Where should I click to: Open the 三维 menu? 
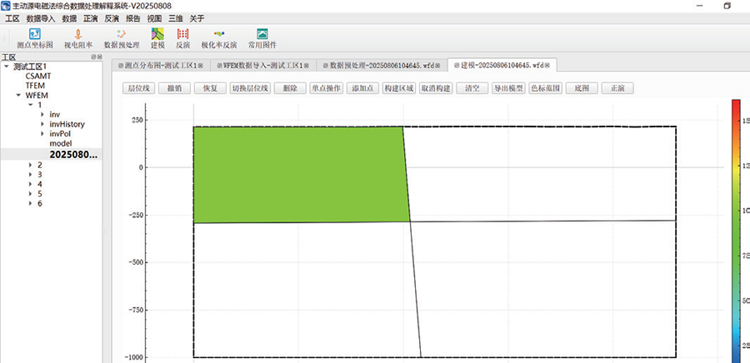pyautogui.click(x=176, y=17)
